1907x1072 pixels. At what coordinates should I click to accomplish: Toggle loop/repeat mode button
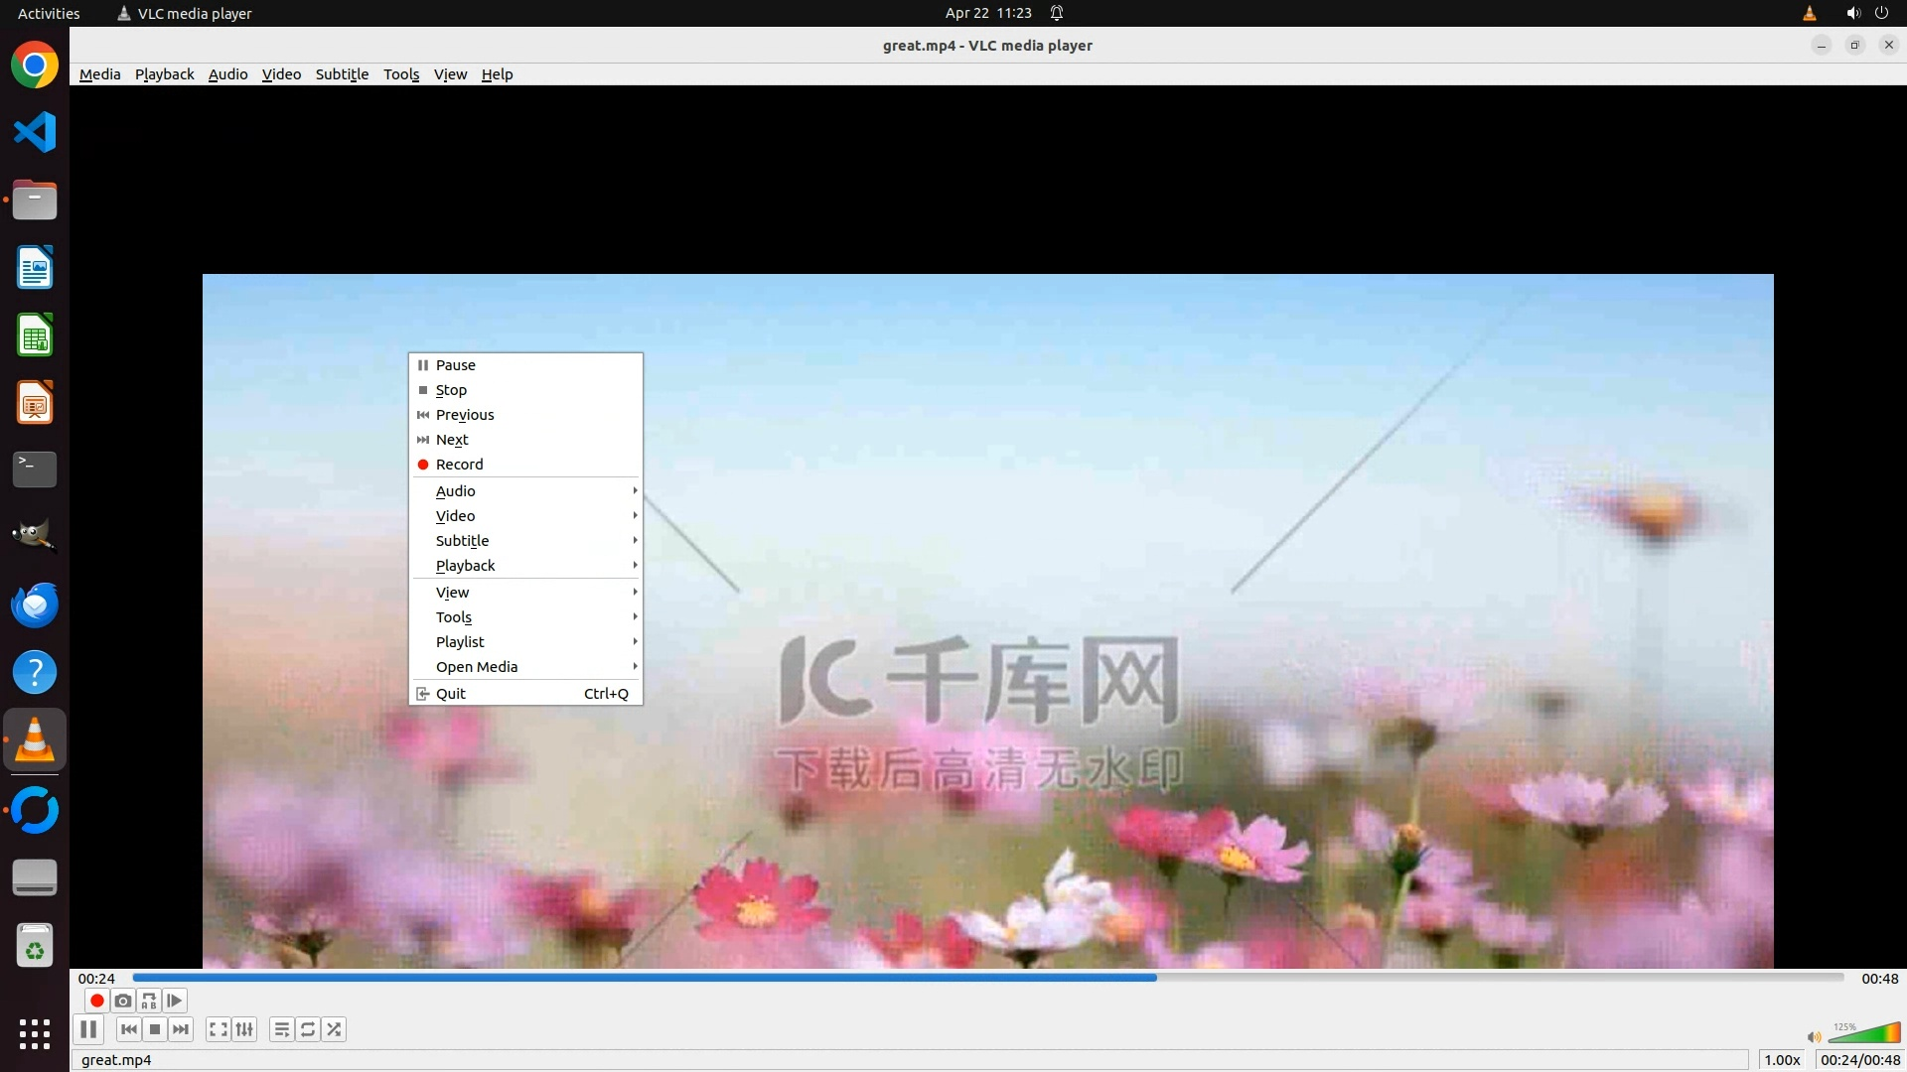tap(308, 1029)
